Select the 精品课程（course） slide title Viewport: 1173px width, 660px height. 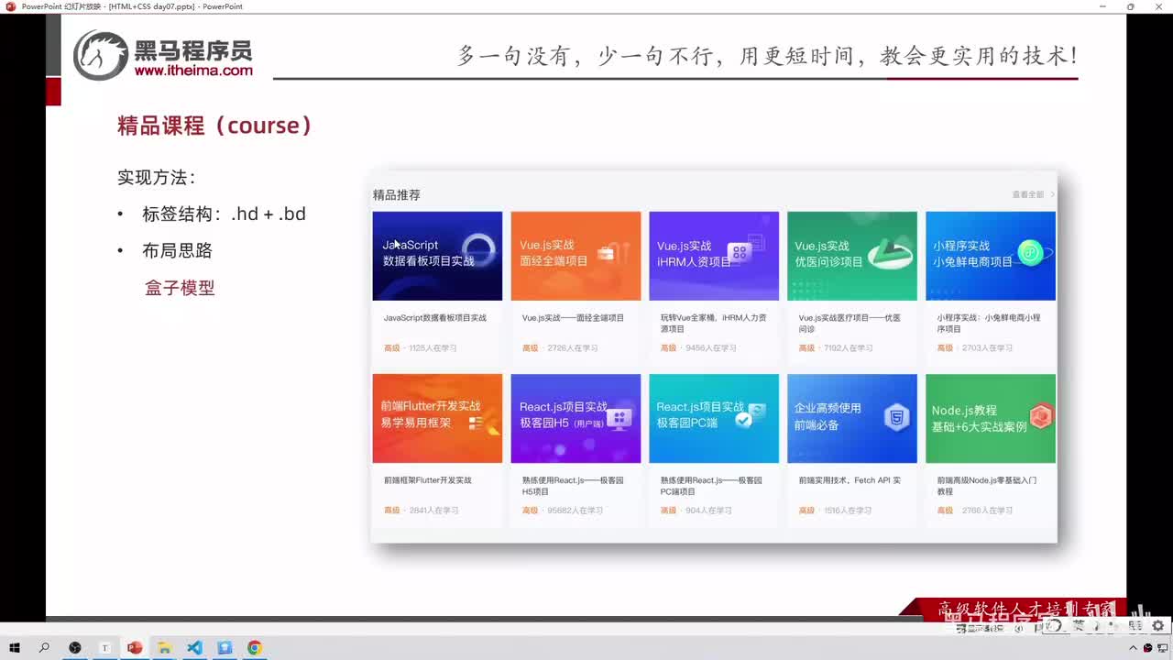point(215,126)
